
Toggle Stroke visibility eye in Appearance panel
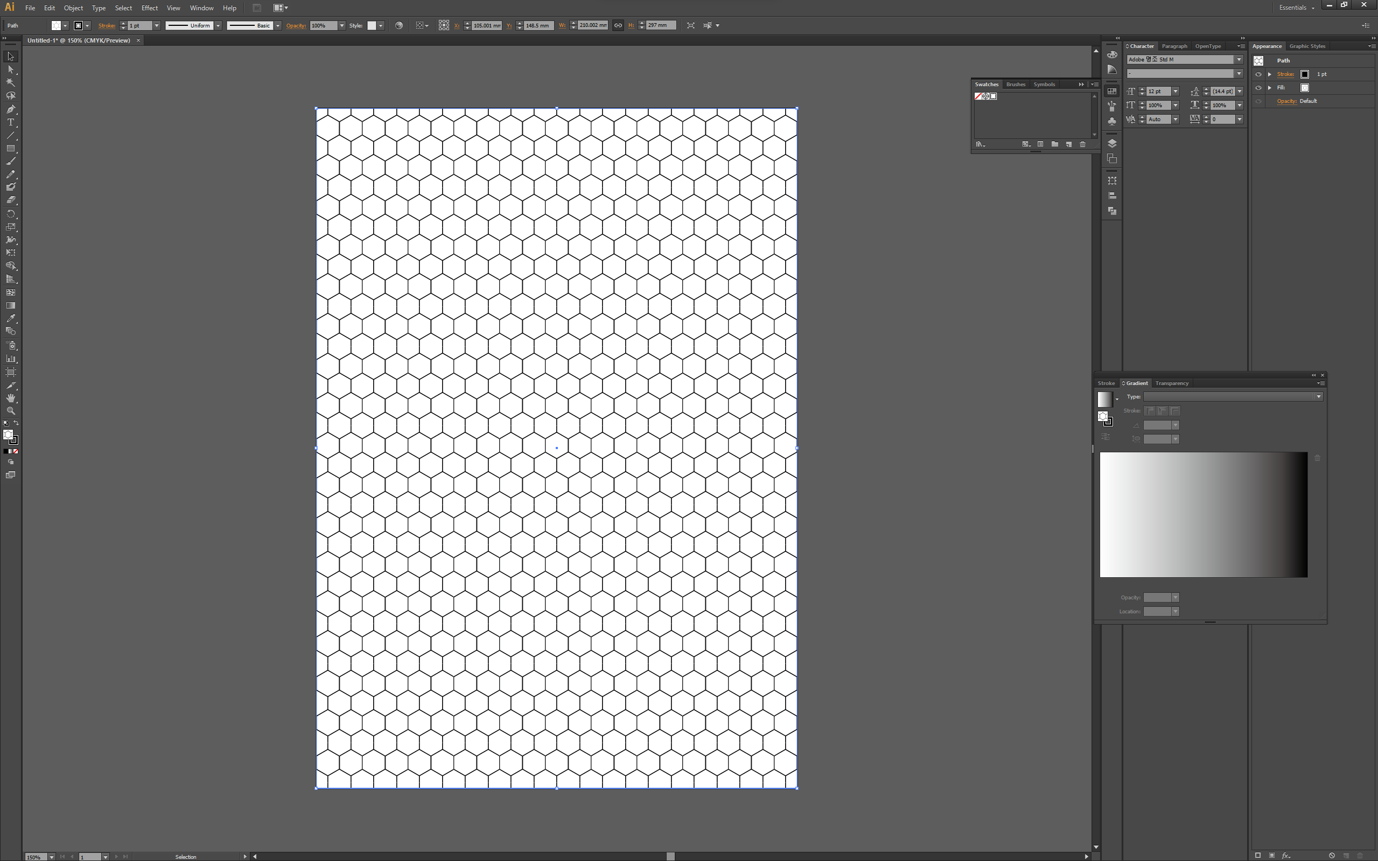(x=1258, y=74)
